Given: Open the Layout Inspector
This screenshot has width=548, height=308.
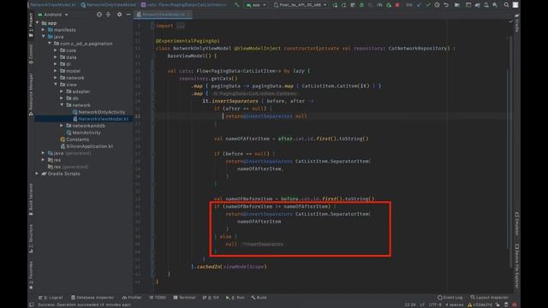Looking at the screenshot, I should point(490,298).
